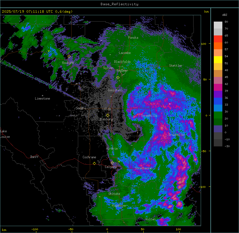
Task: Click the 100 km tick on right axis
Action: [x=204, y=44]
